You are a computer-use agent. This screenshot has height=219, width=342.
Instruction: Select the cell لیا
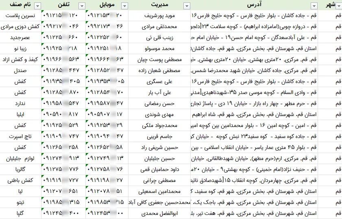click(x=20, y=191)
